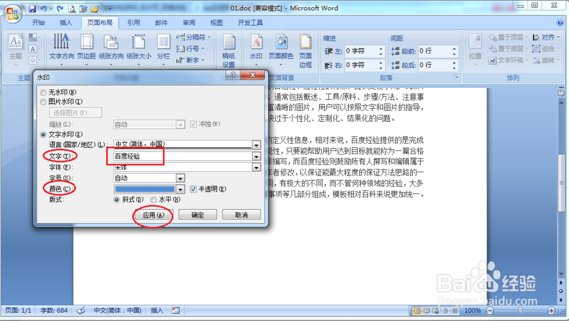This screenshot has height=321, width=569.
Task: Switch to the 插入 ribbon tab
Action: pyautogui.click(x=65, y=23)
